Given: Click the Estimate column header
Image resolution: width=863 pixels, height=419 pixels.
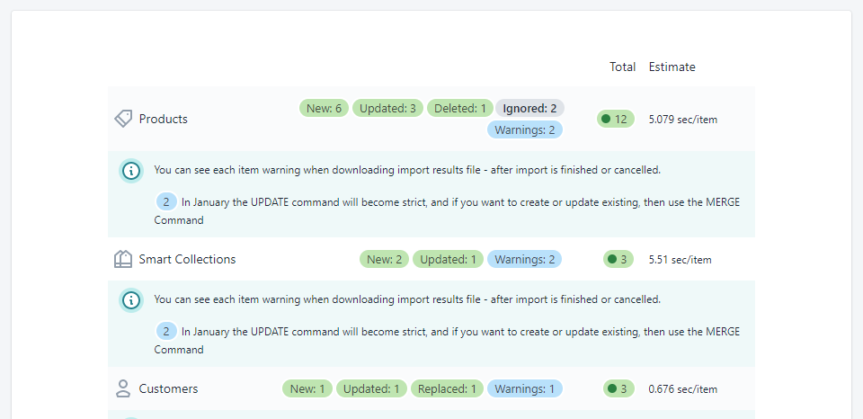Looking at the screenshot, I should pos(672,67).
